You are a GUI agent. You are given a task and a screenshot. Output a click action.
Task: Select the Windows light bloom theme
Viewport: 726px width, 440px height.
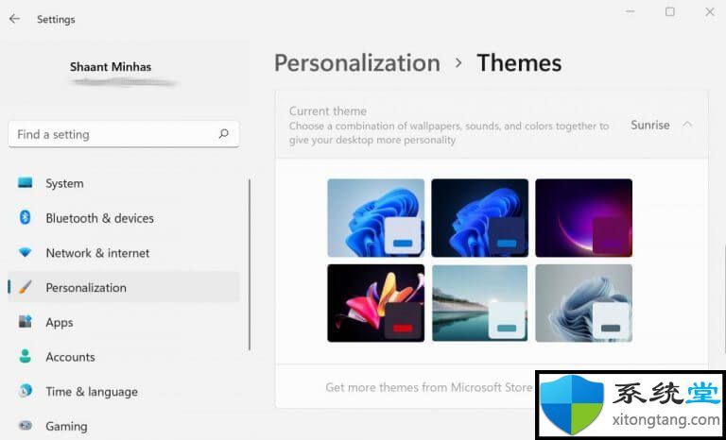tap(375, 218)
